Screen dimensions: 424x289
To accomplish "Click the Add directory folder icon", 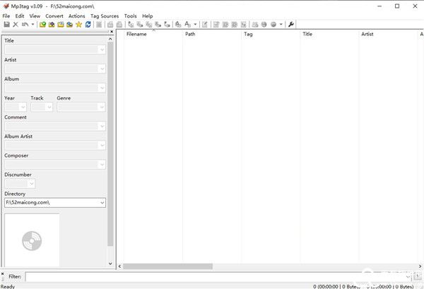I will pyautogui.click(x=52, y=25).
